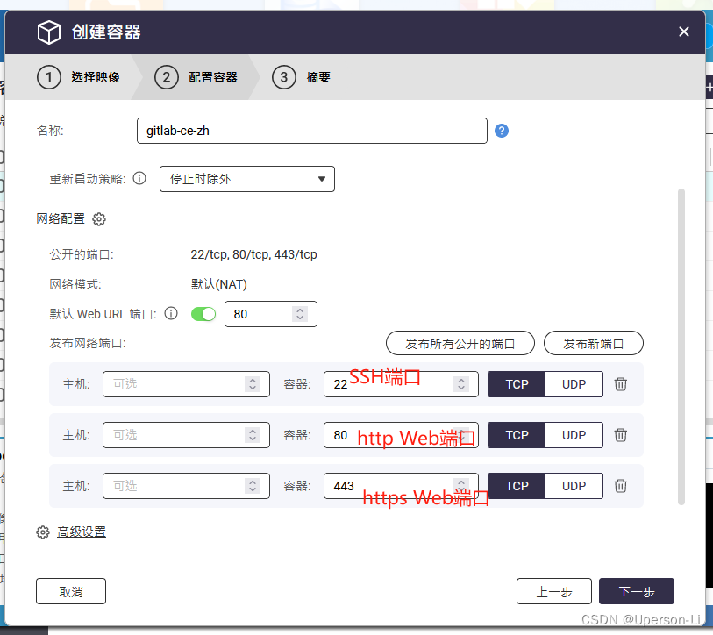Click the container cube icon in title bar
The width and height of the screenshot is (713, 635).
tap(48, 32)
